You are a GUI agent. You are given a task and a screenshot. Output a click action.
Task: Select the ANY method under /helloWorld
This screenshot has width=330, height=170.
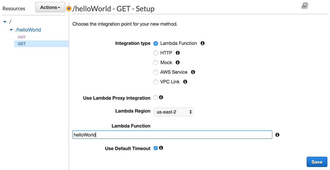coord(22,37)
